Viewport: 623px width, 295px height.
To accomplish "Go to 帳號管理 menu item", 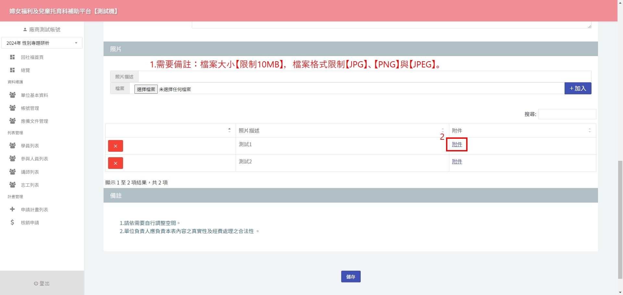I will (x=30, y=108).
